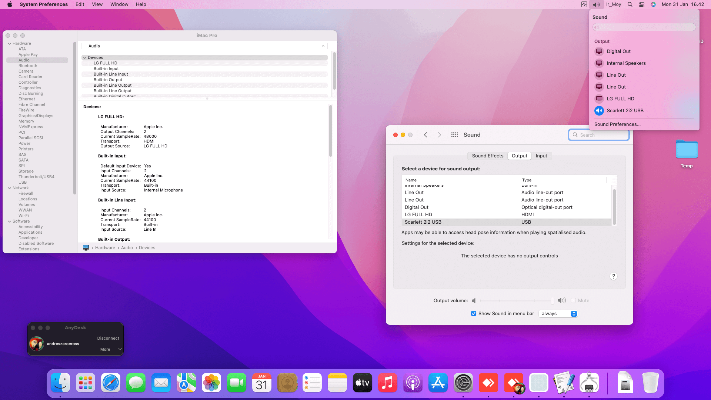Viewport: 711px width, 400px height.
Task: Open Sound Preferences… link in menu
Action: click(617, 124)
